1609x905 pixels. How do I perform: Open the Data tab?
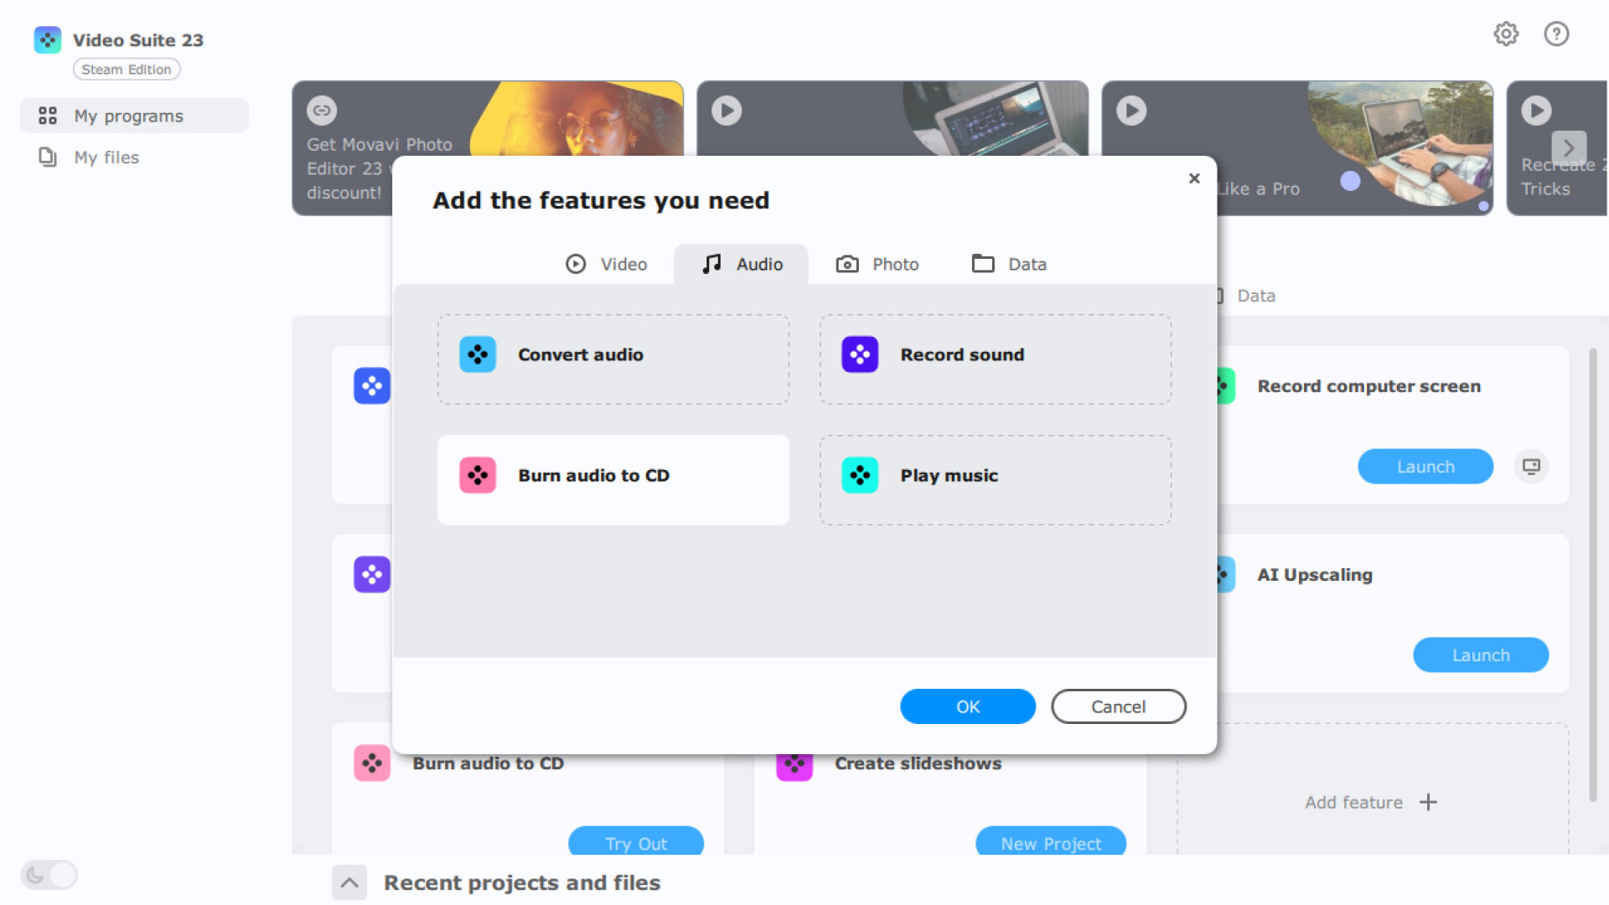[x=1008, y=263]
